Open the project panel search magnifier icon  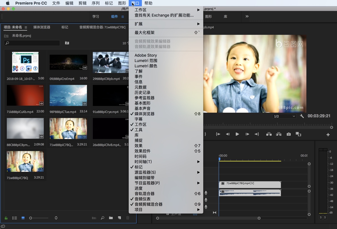click(103, 218)
